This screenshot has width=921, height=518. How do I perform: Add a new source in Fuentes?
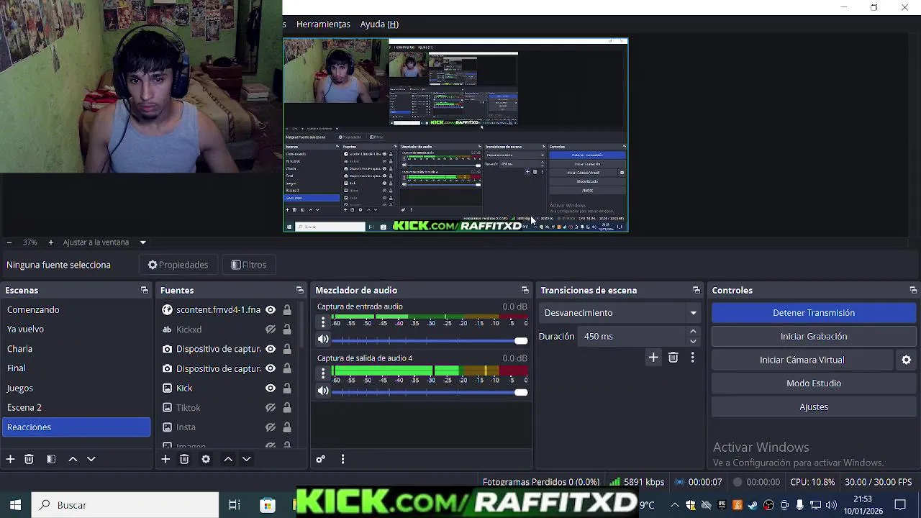click(165, 459)
